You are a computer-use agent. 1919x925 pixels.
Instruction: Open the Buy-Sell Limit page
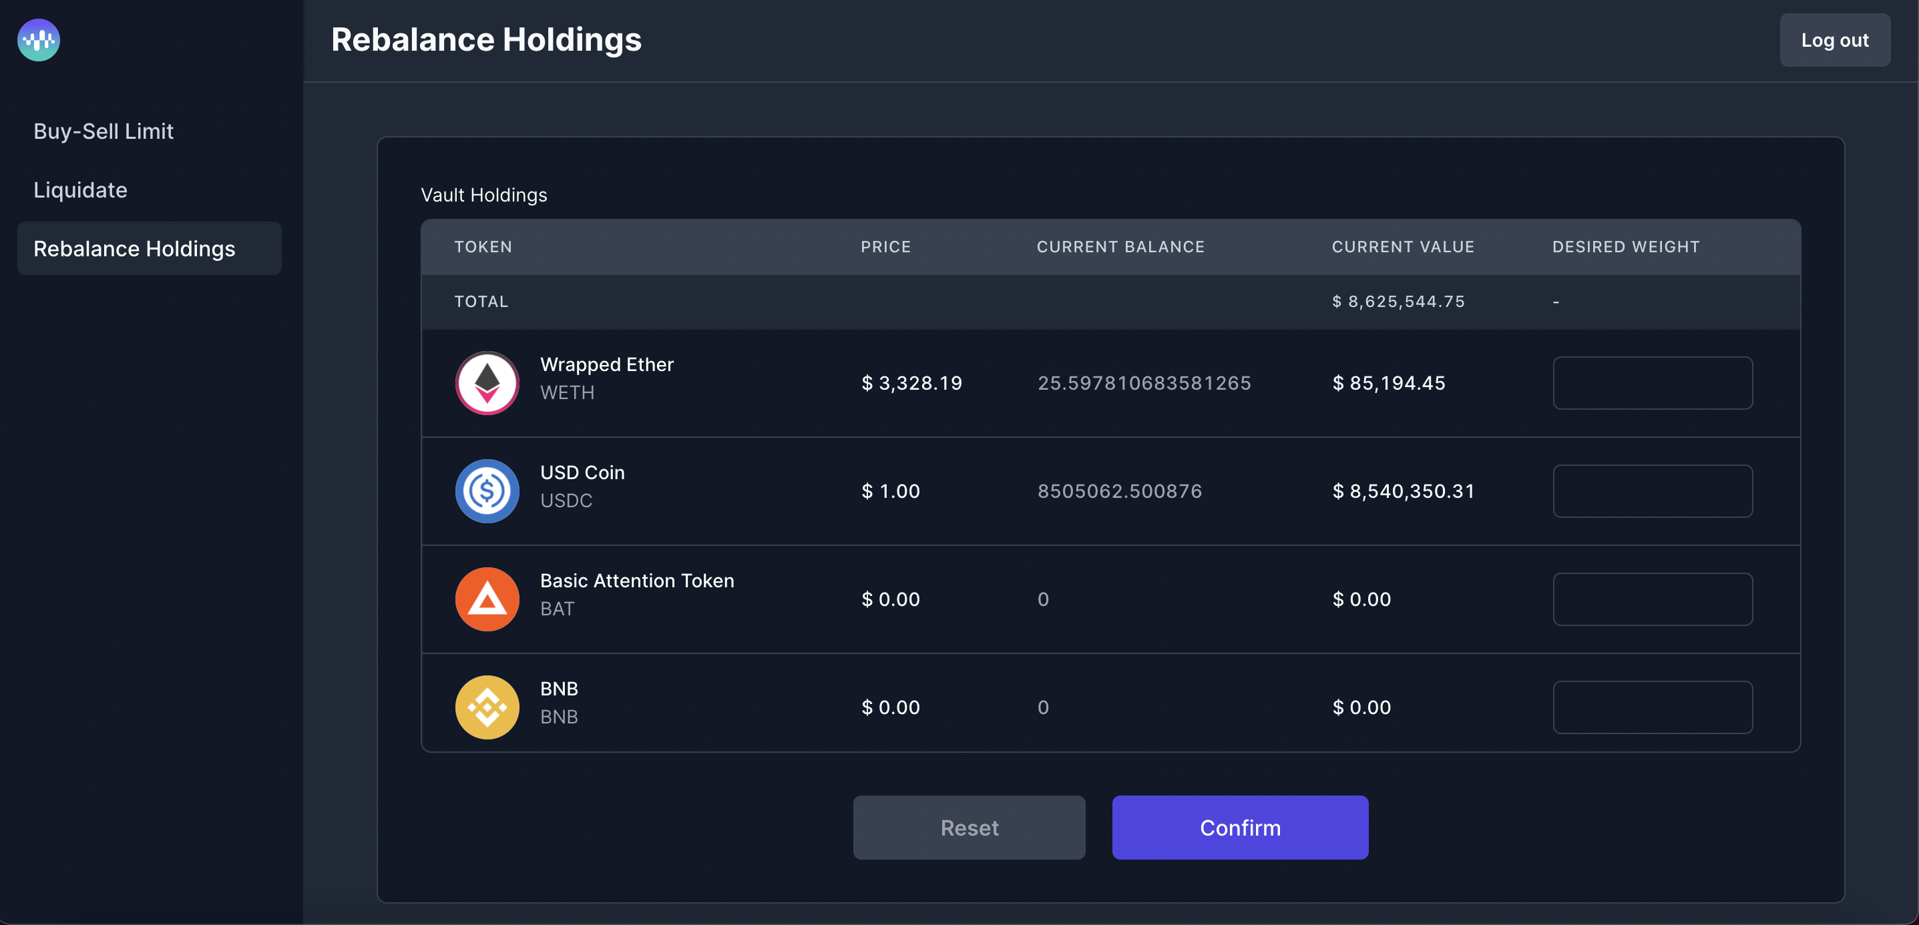103,131
